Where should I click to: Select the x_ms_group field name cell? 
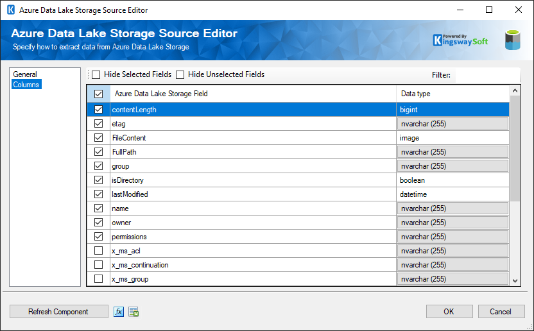click(253, 279)
